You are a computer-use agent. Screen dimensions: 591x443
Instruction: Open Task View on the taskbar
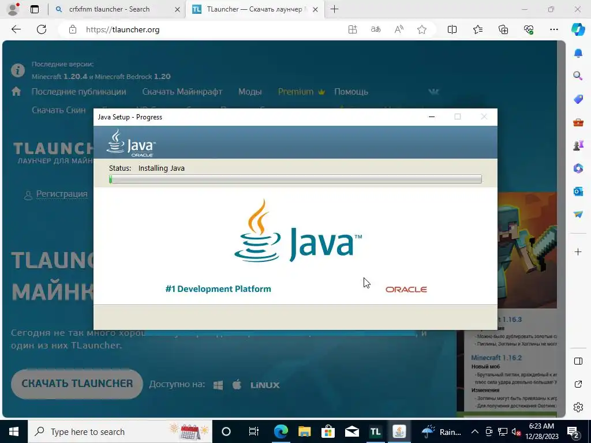254,431
